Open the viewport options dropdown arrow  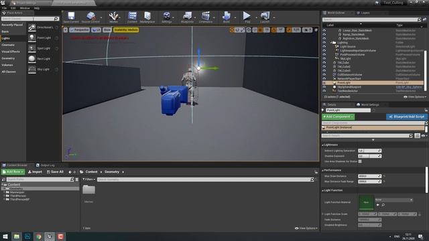pos(66,29)
